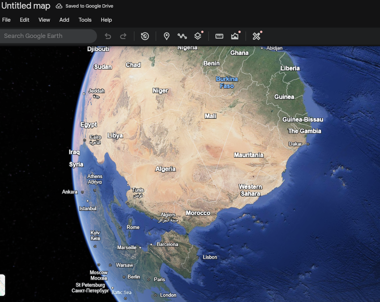
Task: Click the Djibouti country label
Action: point(98,49)
